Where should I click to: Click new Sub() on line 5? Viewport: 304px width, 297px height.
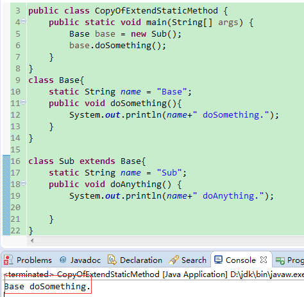click(x=156, y=34)
